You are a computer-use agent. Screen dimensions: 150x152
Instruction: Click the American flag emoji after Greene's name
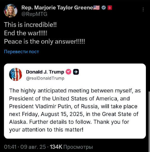96,8
